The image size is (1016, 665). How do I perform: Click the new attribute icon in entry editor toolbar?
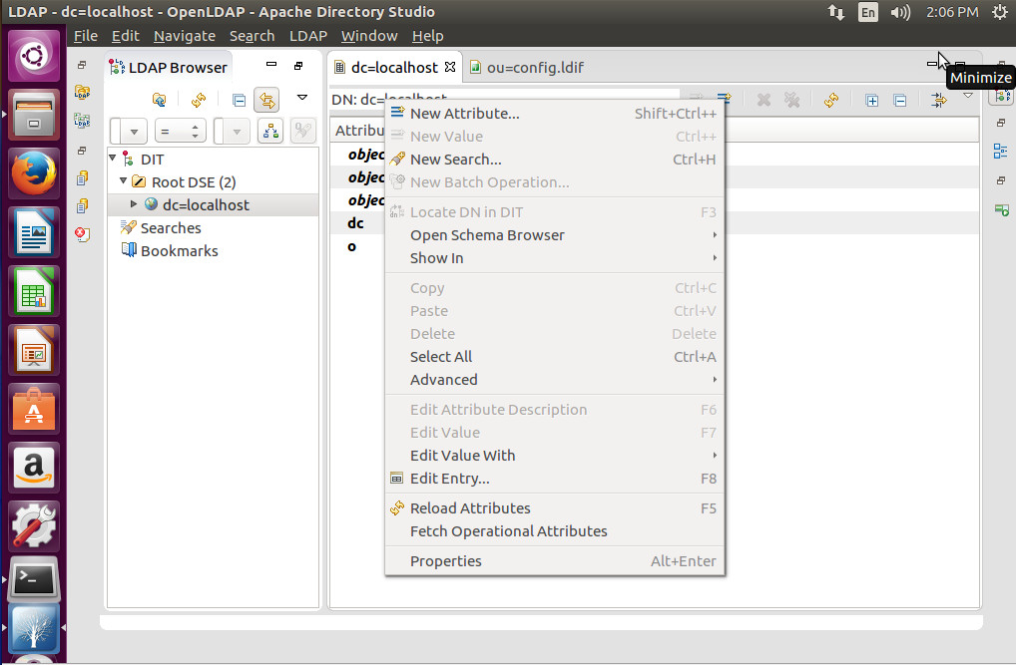pos(725,99)
